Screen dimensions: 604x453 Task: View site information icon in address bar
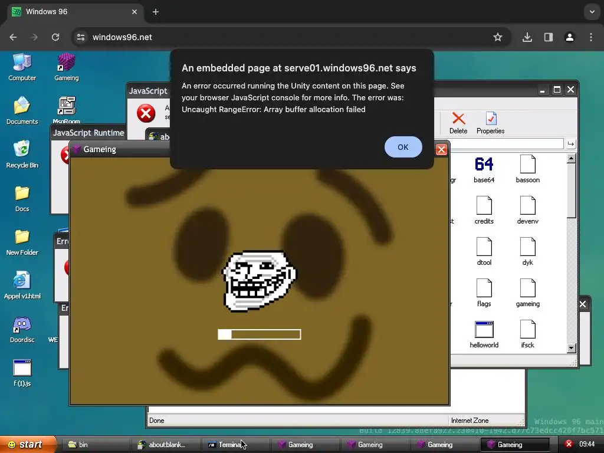click(x=81, y=37)
